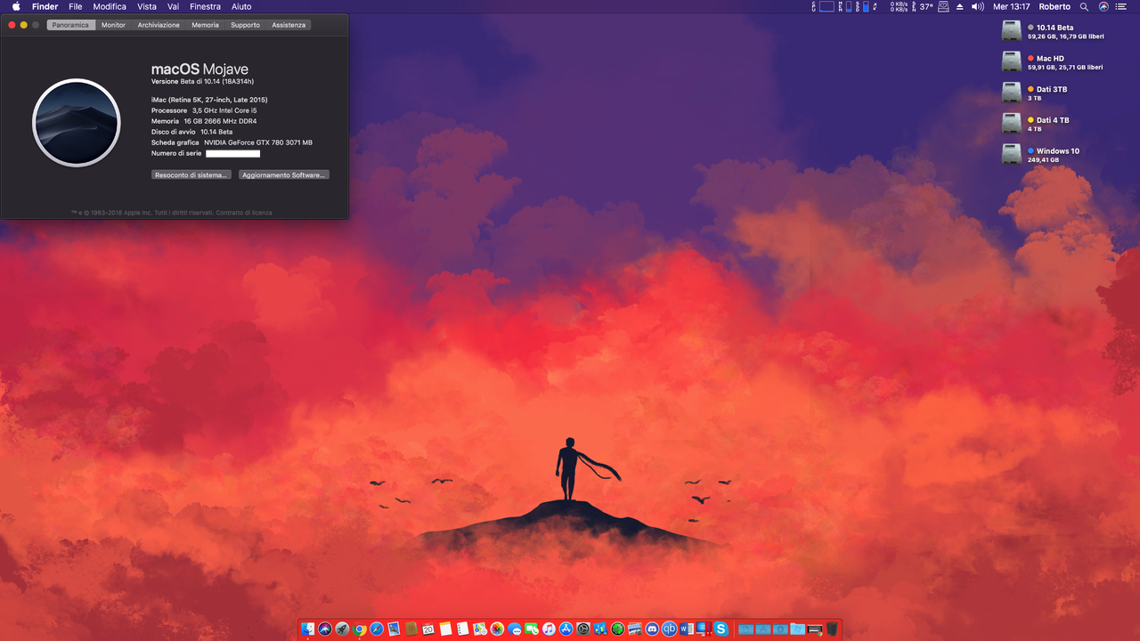Open Google Chrome in the Dock
Screen dimensions: 1140x641
point(359,629)
